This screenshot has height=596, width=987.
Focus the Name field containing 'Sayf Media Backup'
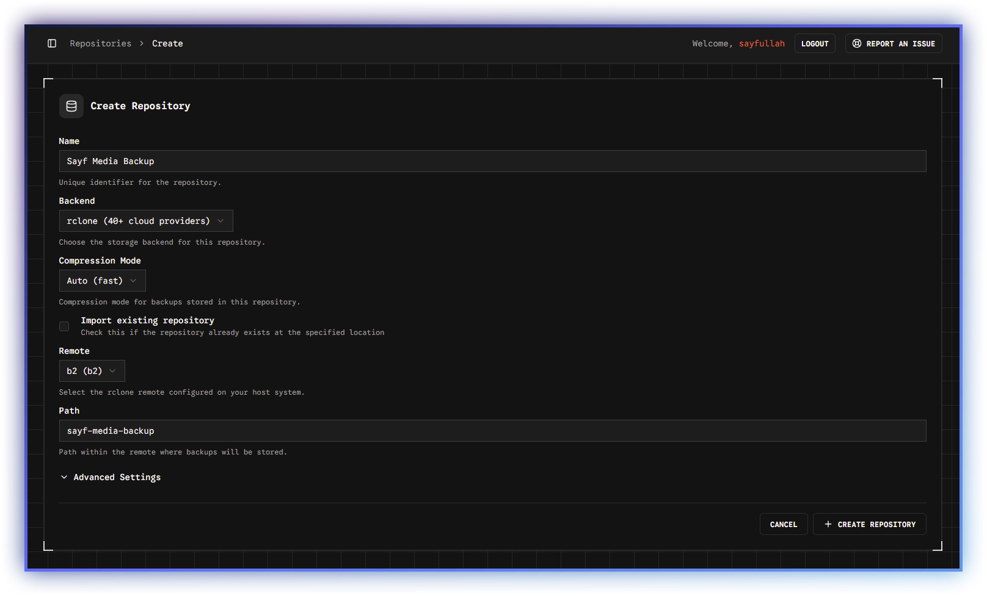492,161
